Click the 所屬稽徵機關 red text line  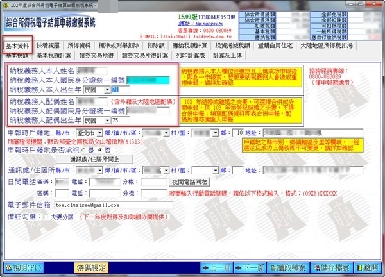(x=75, y=142)
